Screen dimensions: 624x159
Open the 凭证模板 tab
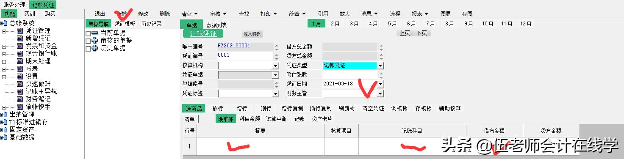pos(125,24)
